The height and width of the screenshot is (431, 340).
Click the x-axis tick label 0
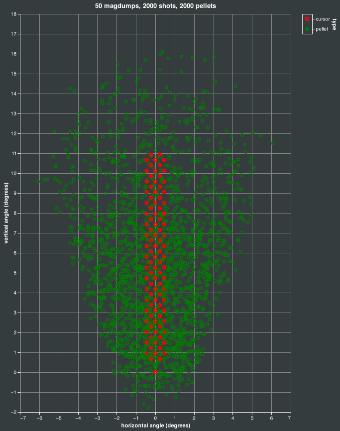pos(156,418)
